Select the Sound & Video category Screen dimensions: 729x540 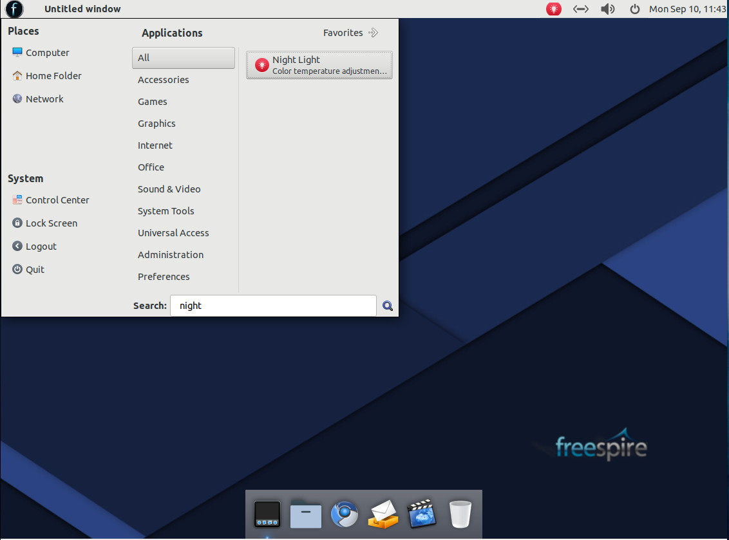[183, 189]
